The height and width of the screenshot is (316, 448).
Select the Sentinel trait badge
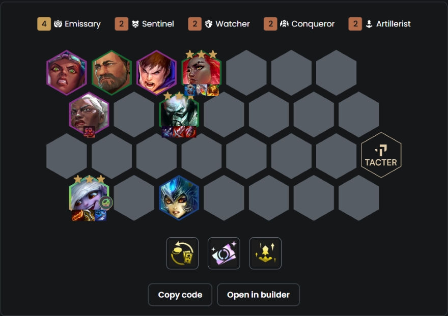pos(122,24)
